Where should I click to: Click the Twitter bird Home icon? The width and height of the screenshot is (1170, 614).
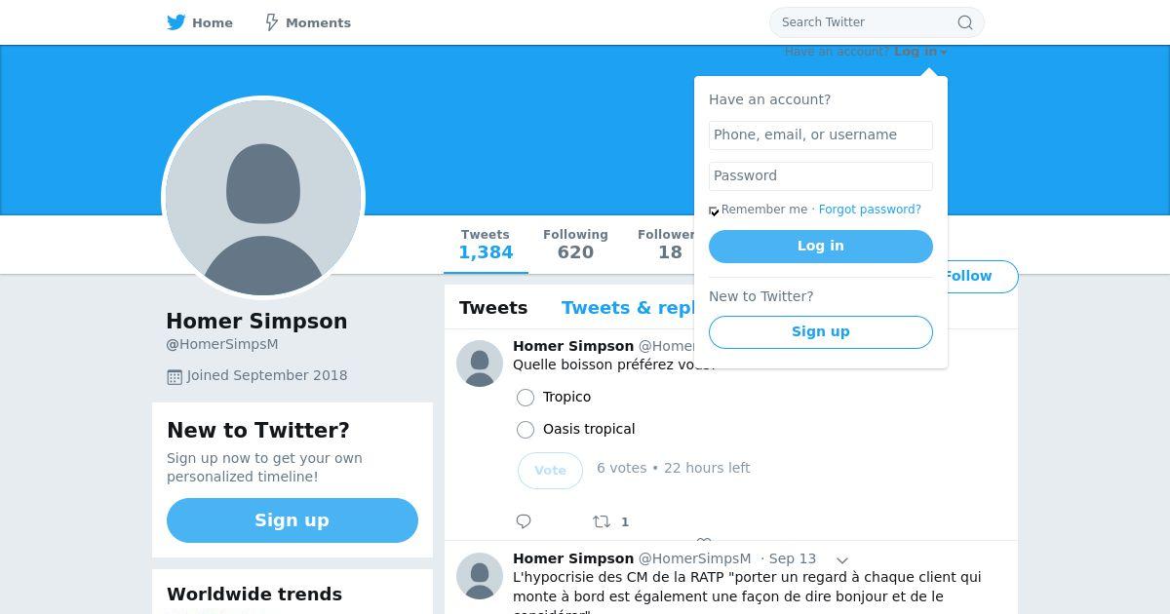click(x=176, y=22)
